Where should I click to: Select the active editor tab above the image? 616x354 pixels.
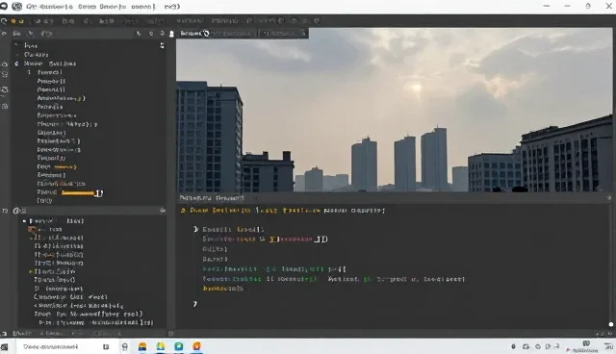[216, 34]
